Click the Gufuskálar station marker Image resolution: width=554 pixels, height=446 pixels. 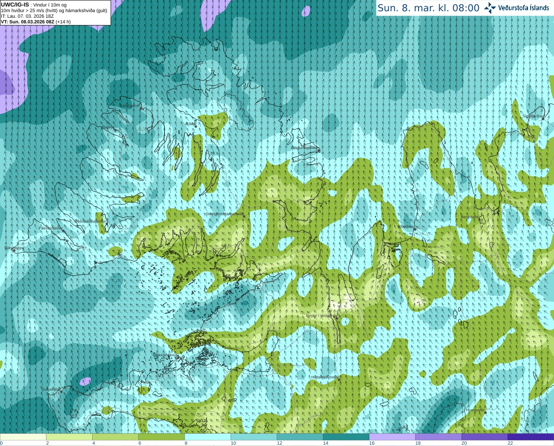[61, 391]
